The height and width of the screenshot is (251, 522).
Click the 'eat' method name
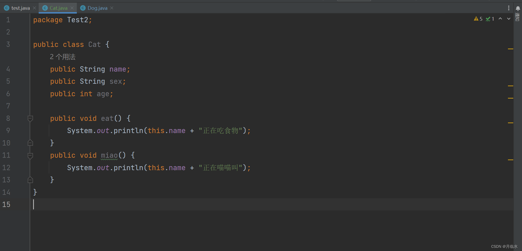pos(107,118)
